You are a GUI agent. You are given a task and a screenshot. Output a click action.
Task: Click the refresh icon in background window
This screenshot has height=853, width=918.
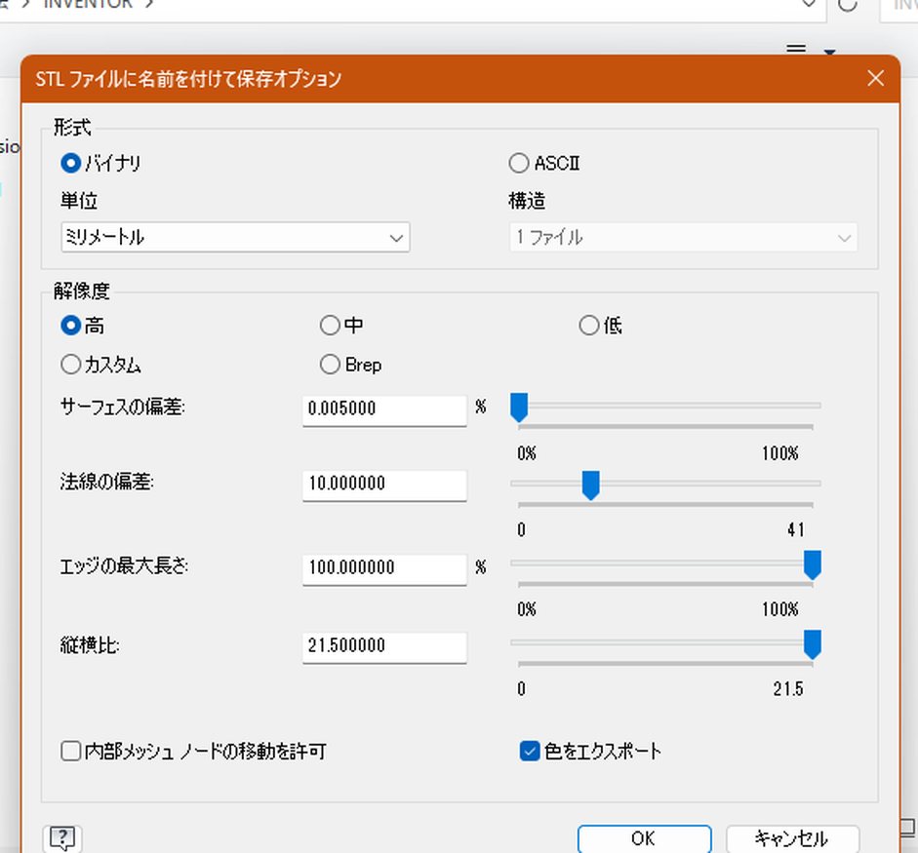coord(847,5)
